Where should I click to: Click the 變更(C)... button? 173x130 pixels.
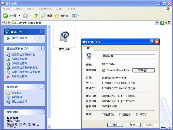coord(144,70)
